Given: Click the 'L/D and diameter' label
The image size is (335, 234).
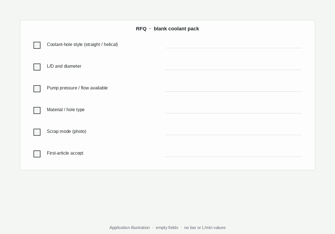Looking at the screenshot, I should (x=64, y=66).
